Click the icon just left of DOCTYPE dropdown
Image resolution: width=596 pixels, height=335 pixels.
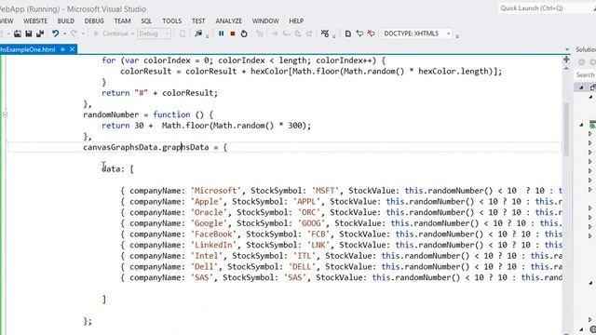[x=371, y=33]
